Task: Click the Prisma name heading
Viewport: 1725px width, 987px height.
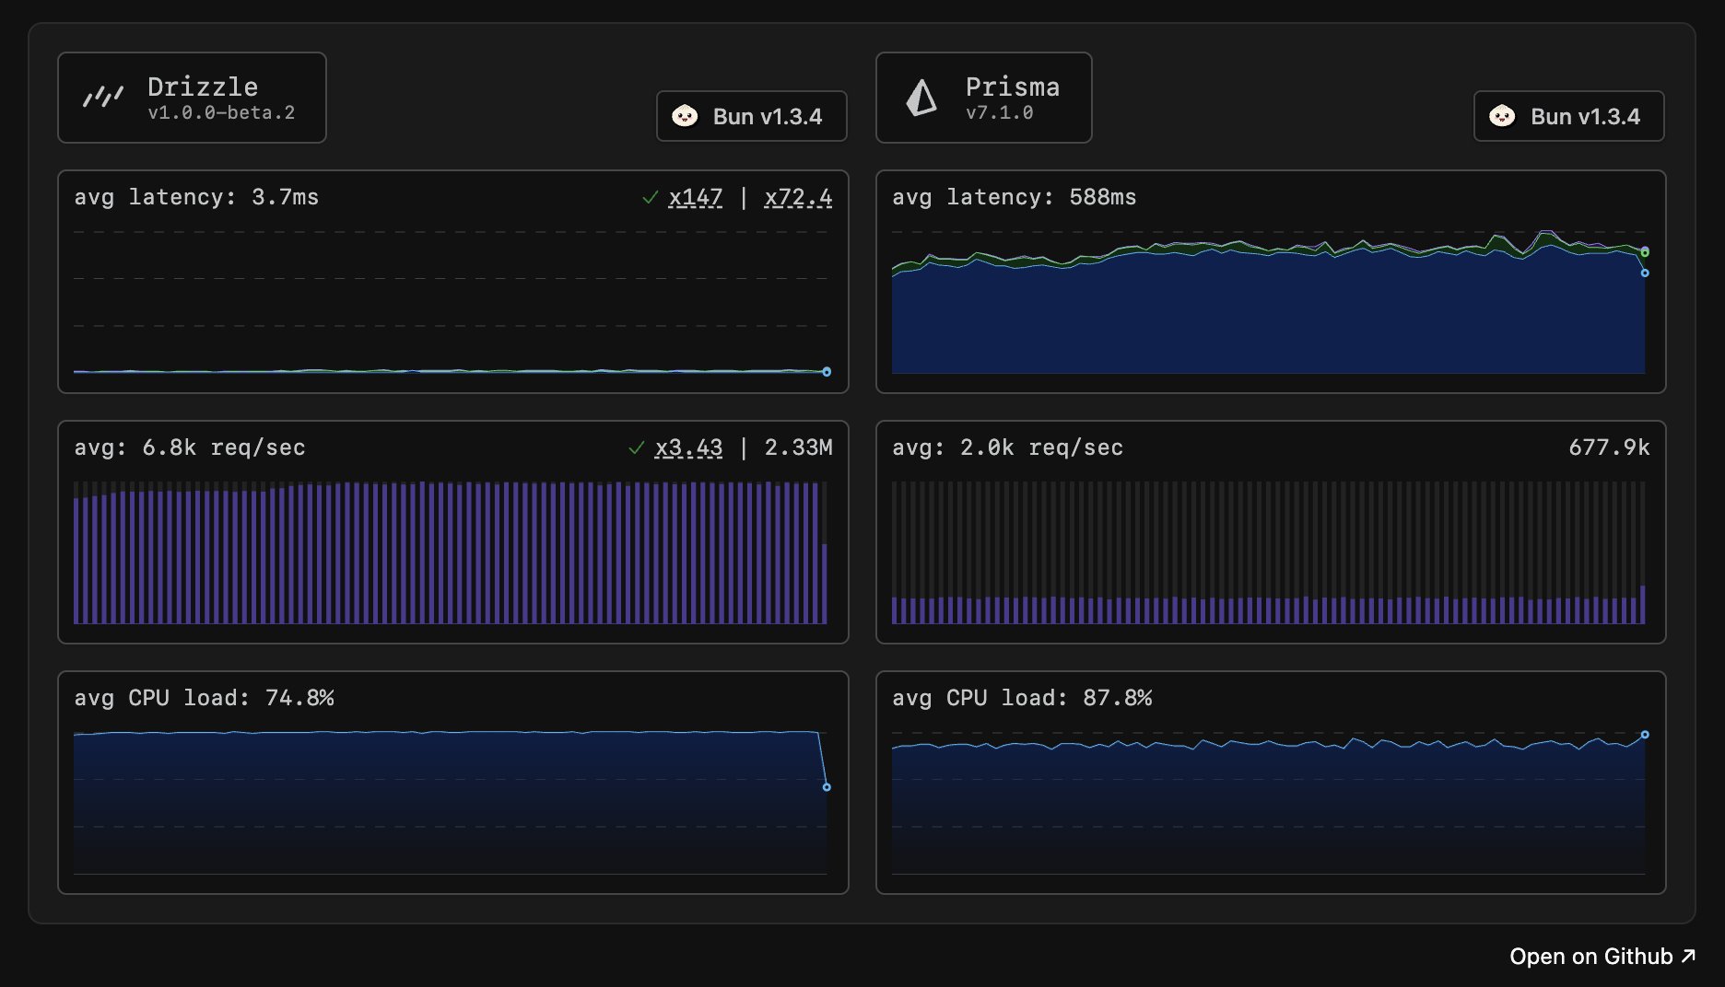Action: point(1013,87)
